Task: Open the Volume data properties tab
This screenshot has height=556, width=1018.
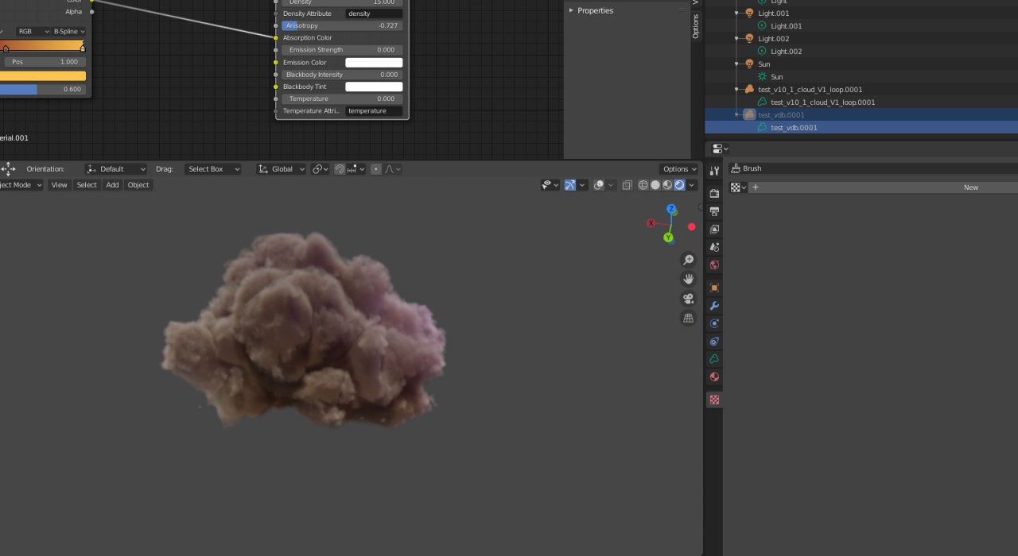Action: tap(714, 359)
